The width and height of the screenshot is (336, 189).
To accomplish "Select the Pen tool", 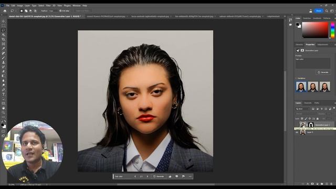I will click(x=3, y=90).
